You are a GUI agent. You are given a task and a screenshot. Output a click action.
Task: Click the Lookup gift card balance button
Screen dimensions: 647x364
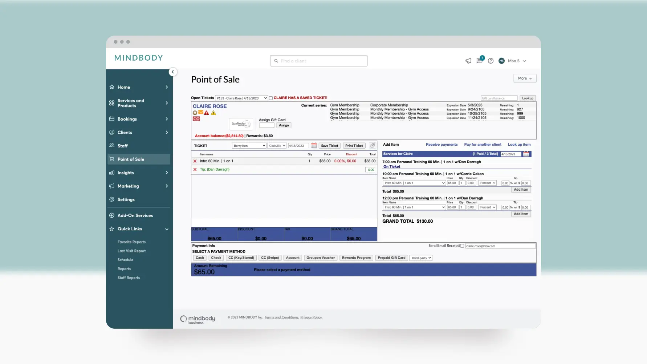coord(528,98)
